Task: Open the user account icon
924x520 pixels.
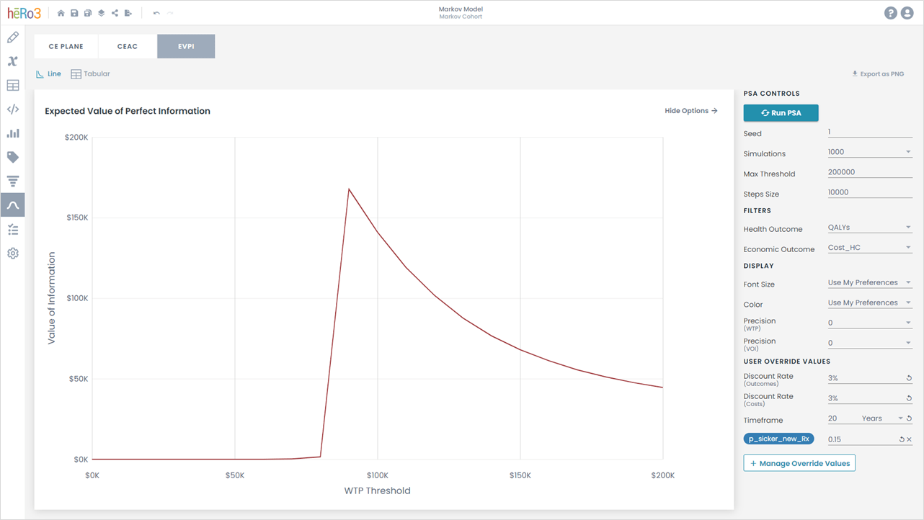Action: [907, 13]
